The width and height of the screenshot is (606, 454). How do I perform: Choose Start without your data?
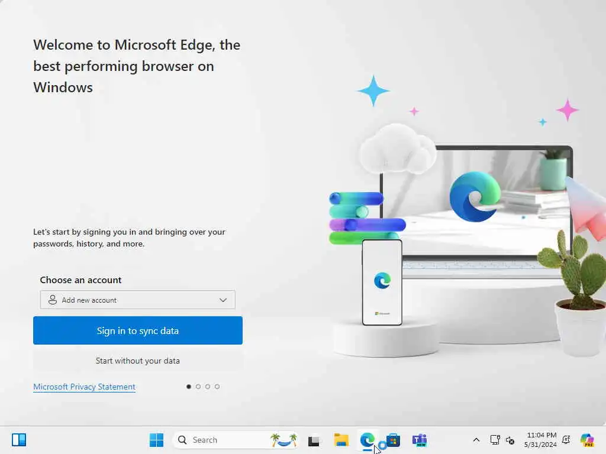[137, 361]
